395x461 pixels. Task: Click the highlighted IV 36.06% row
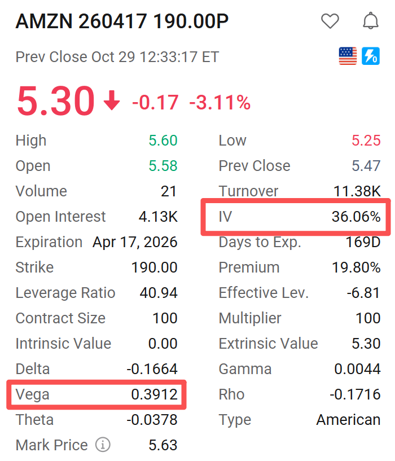[296, 217]
